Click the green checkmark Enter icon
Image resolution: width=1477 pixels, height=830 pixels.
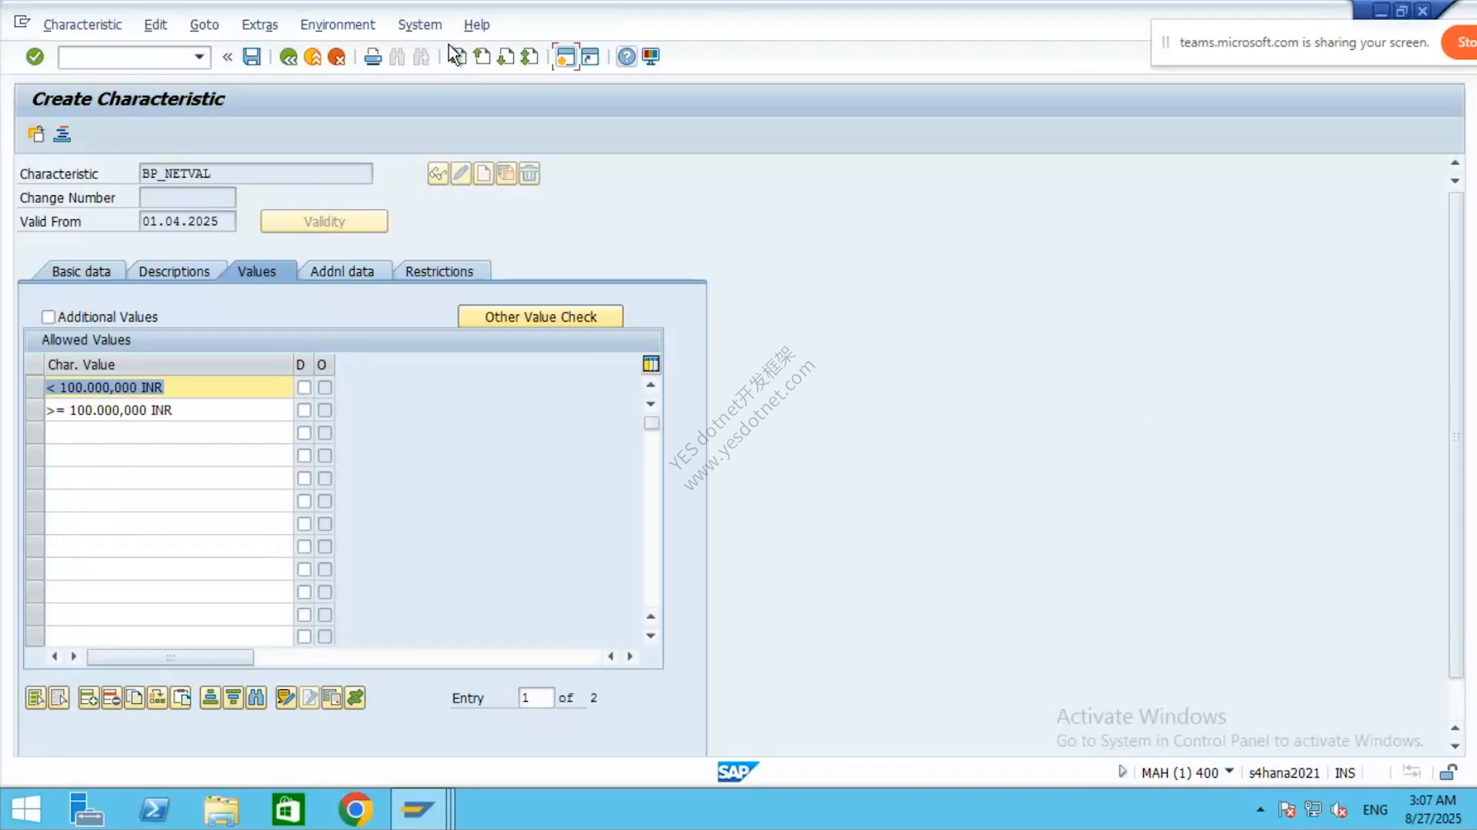coord(35,57)
